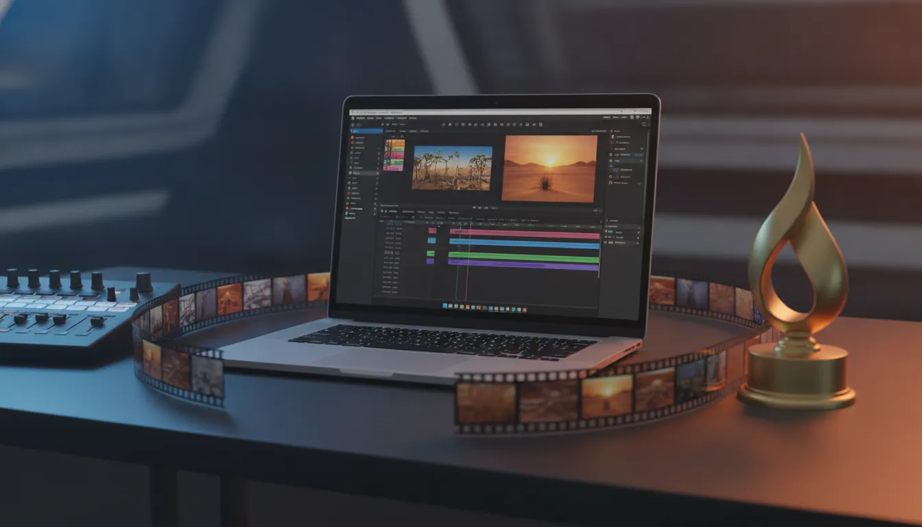Open the Windows Start button on laptop taskbar

tap(445, 305)
